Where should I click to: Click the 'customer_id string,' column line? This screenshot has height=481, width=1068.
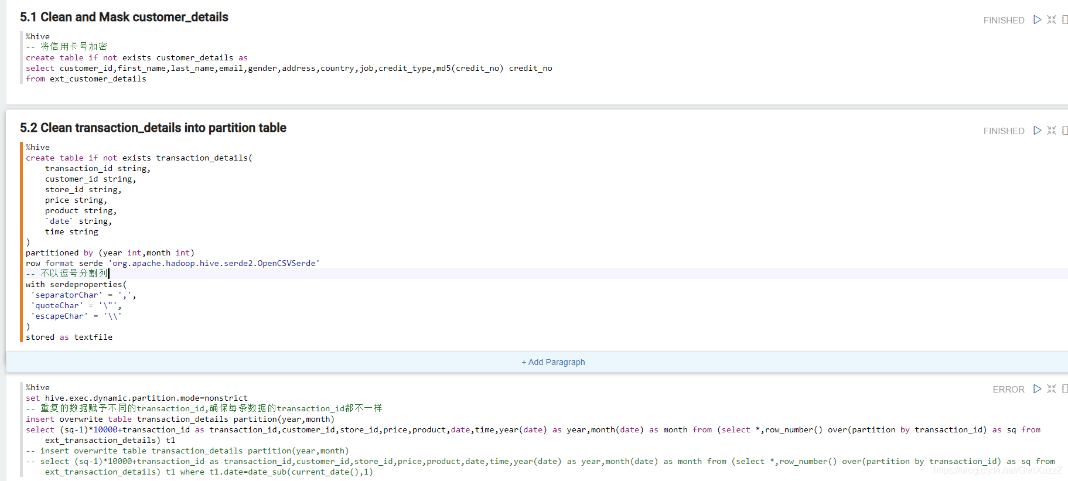91,179
